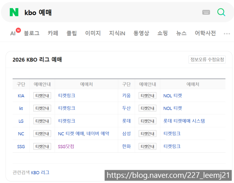Switch to the 어학사전 tab
The image size is (234, 183).
205,33
